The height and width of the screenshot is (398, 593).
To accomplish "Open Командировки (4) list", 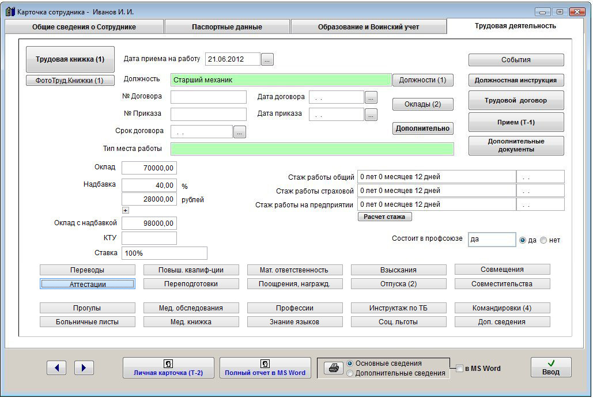I will [502, 308].
